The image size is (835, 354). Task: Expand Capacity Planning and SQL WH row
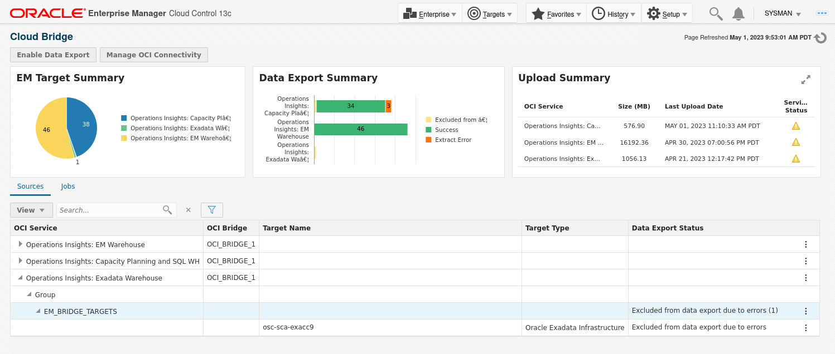tap(20, 260)
